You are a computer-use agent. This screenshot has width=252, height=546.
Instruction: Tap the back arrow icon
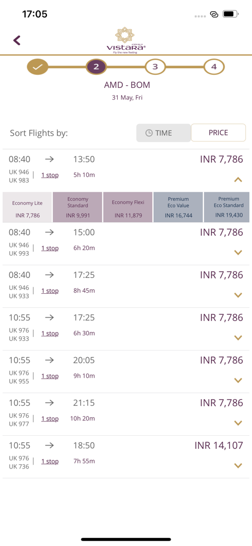click(x=17, y=40)
